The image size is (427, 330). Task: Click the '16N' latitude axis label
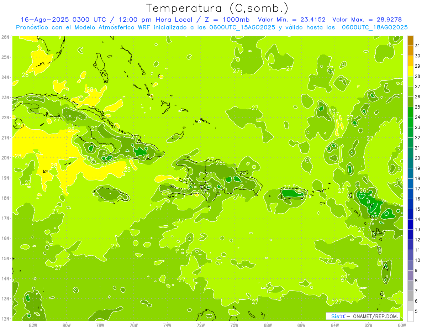click(x=5, y=238)
